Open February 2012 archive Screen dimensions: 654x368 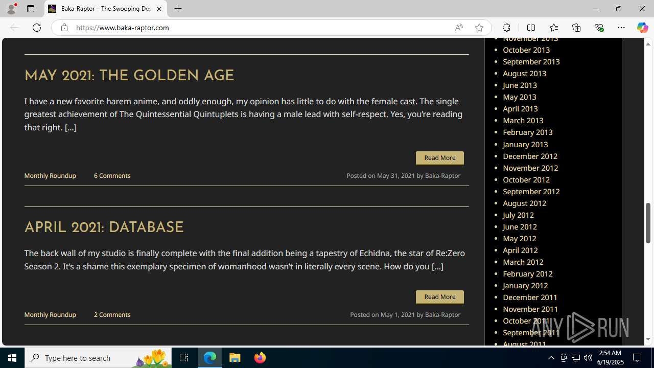(x=528, y=273)
